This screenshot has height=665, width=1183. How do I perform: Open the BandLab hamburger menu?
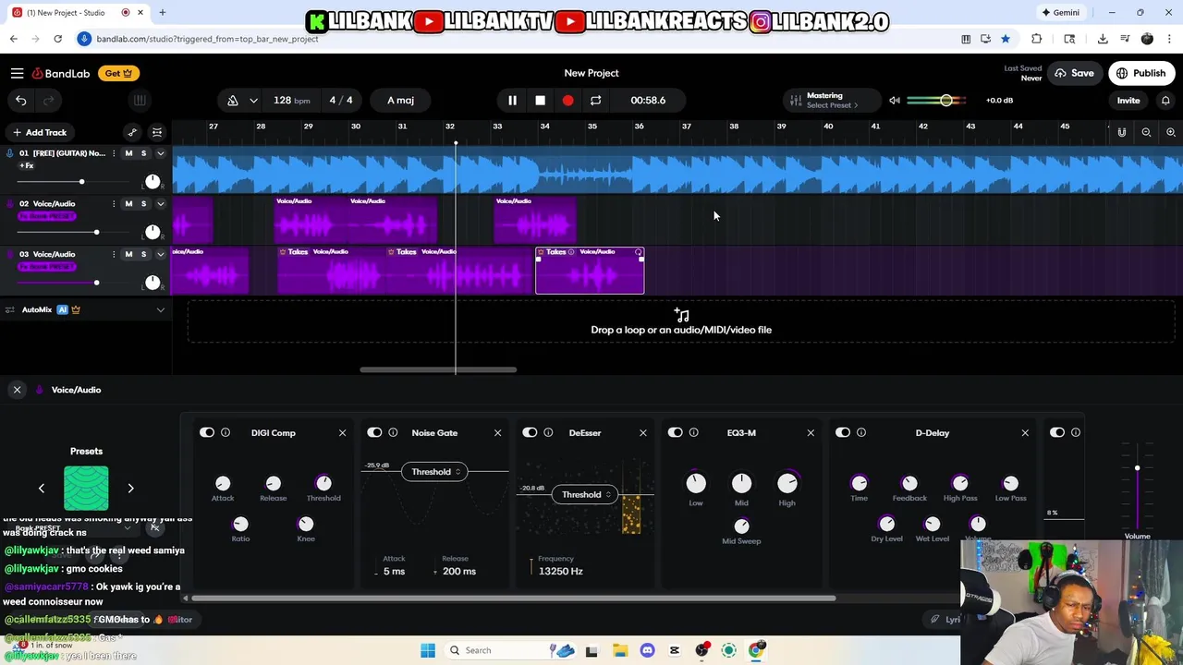click(17, 73)
